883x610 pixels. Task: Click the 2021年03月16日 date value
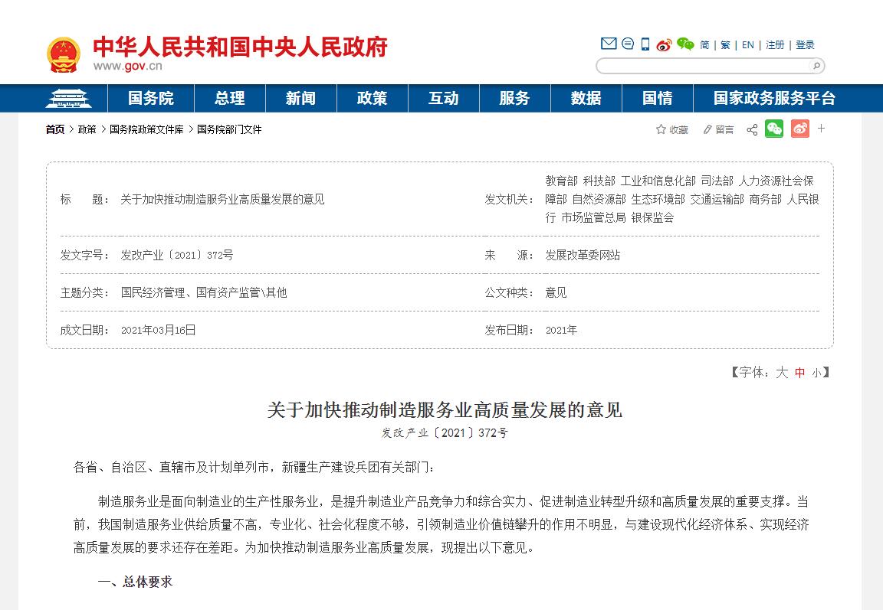158,330
